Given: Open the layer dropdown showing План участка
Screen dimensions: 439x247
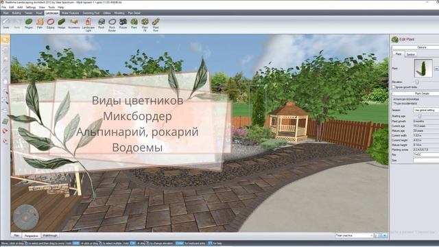Looking at the screenshot, I should 355,235.
